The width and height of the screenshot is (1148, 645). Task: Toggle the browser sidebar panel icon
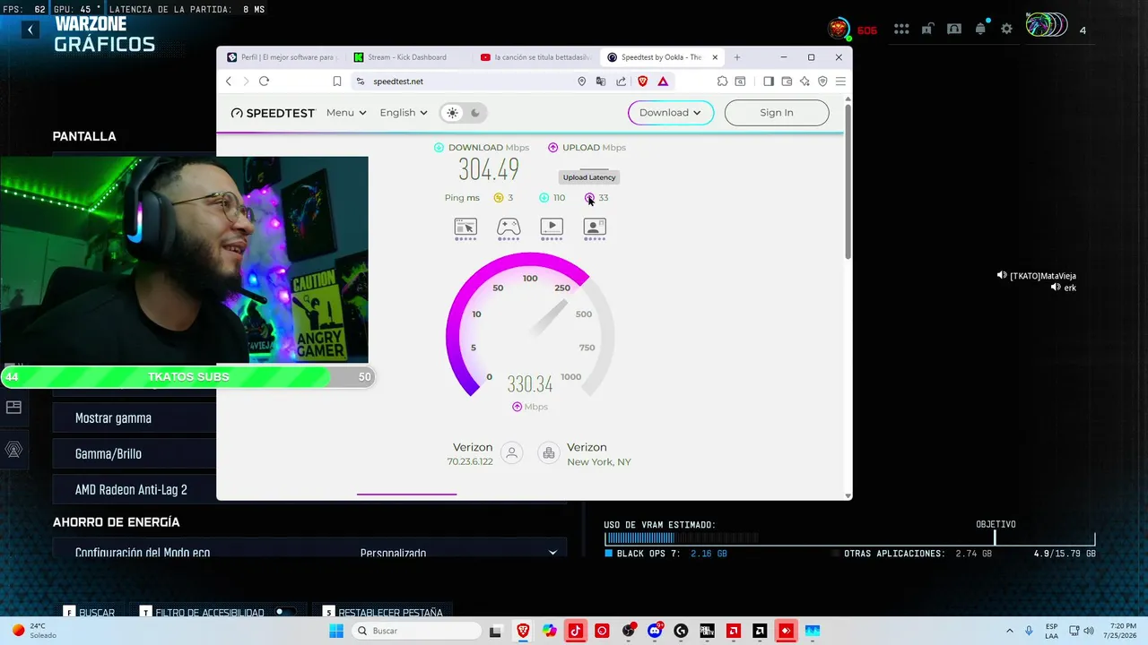pyautogui.click(x=769, y=82)
